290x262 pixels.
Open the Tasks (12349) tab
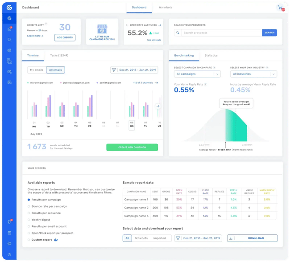coord(59,55)
